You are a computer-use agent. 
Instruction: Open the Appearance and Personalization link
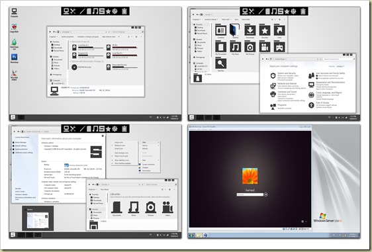[330, 82]
